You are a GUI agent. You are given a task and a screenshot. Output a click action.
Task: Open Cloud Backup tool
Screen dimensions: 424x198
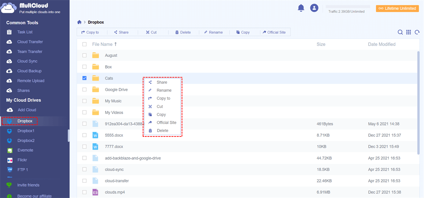29,71
